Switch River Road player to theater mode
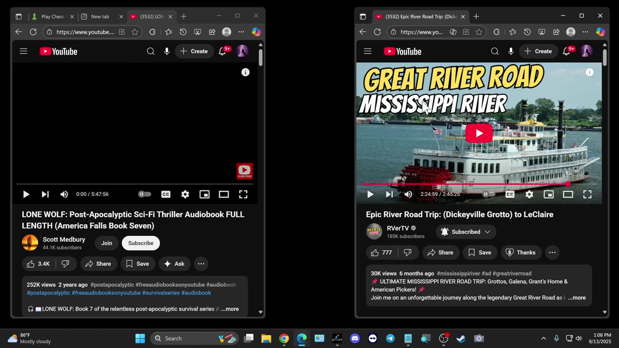619x348 pixels. [x=568, y=194]
